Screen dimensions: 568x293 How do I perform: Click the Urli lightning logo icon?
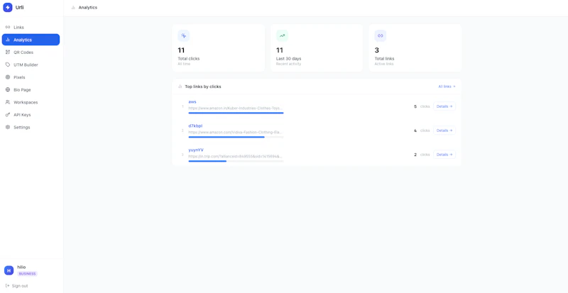8,8
